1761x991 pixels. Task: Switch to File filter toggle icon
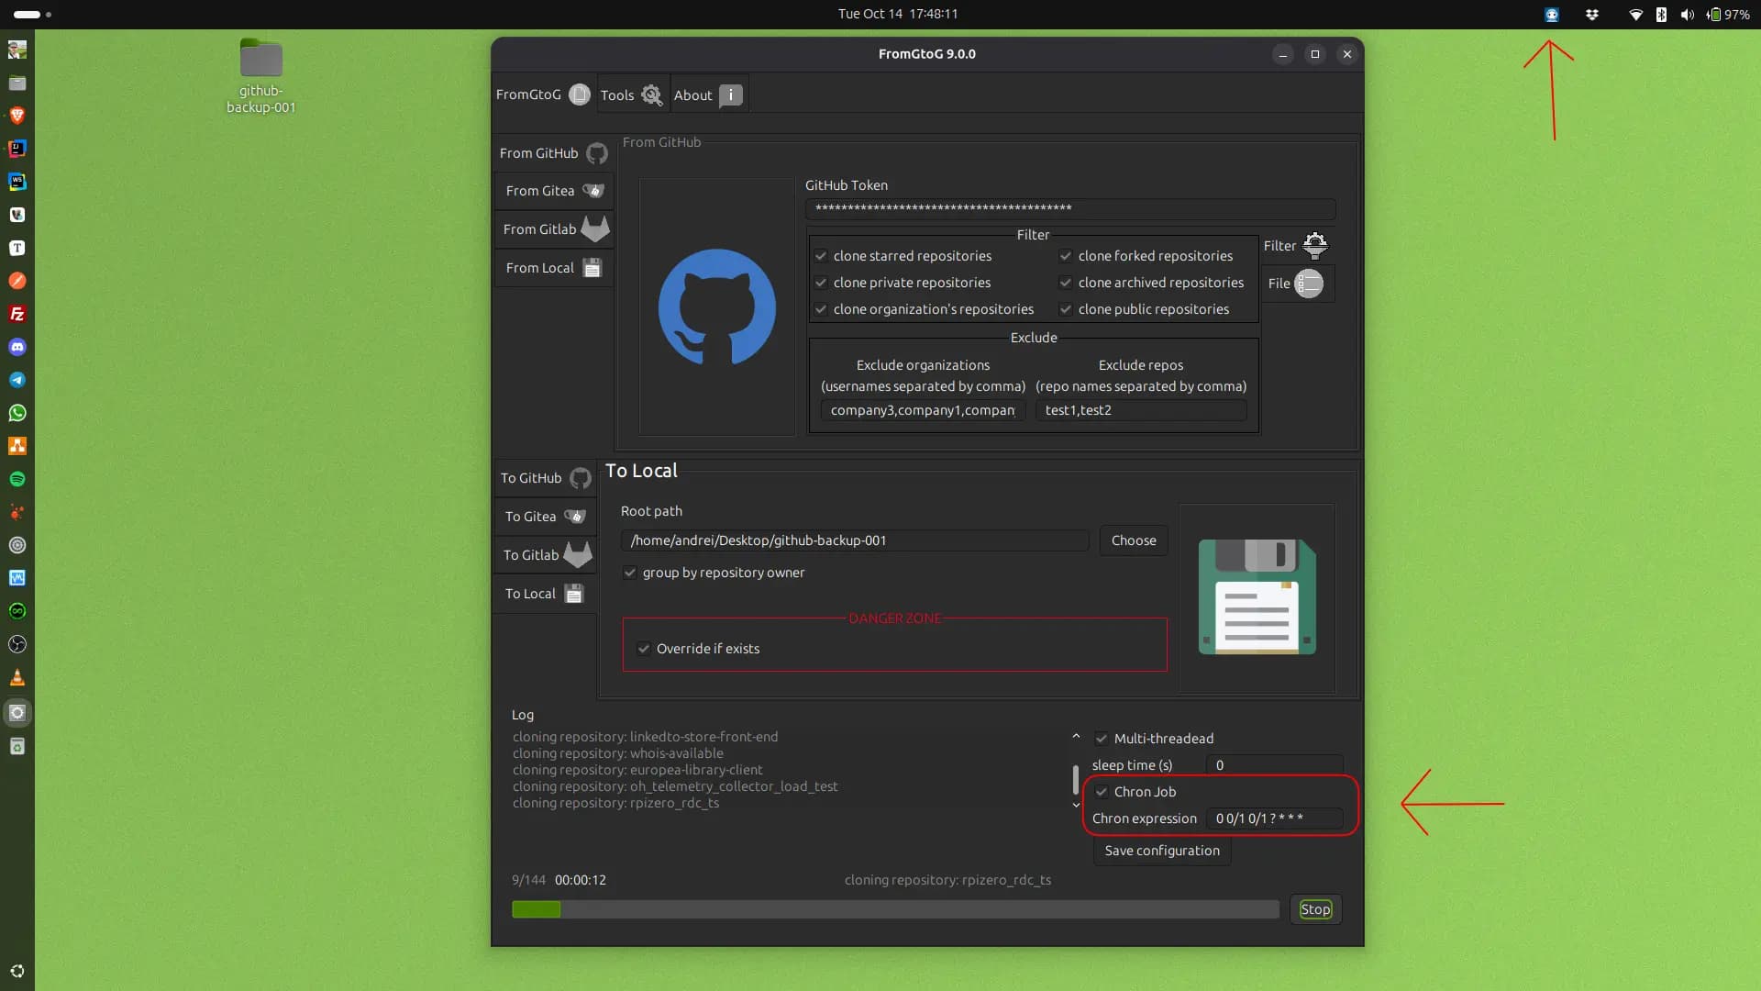click(x=1309, y=284)
